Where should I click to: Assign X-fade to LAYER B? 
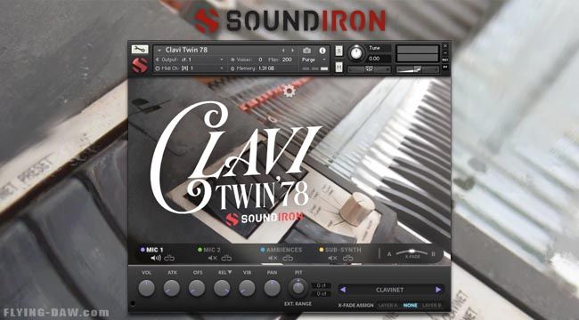(x=432, y=306)
